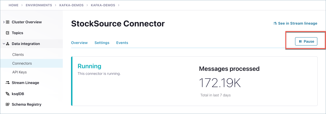Go to Clients in sidebar
Image resolution: width=326 pixels, height=114 pixels.
tap(18, 55)
